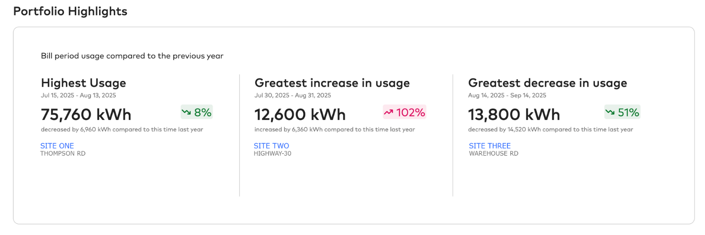Click the 75,760 kWh usage value
This screenshot has width=705, height=235.
pos(86,114)
